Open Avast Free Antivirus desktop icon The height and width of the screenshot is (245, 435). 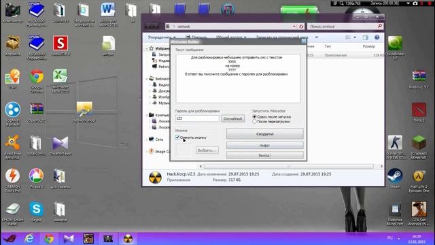[12, 147]
